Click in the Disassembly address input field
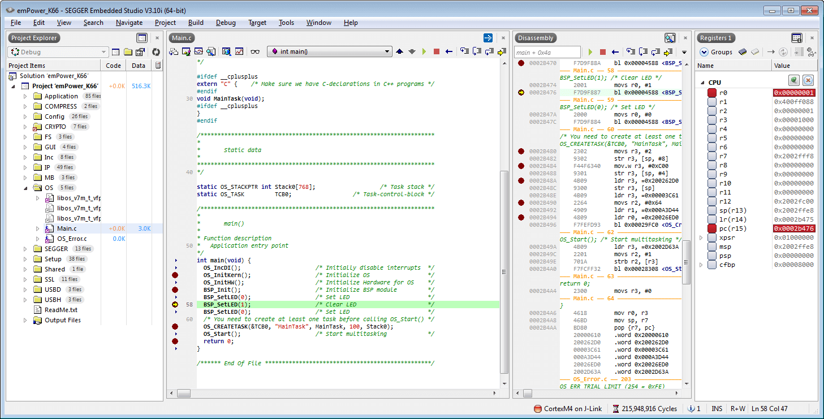Screen dimensions: 824x419 click(547, 52)
